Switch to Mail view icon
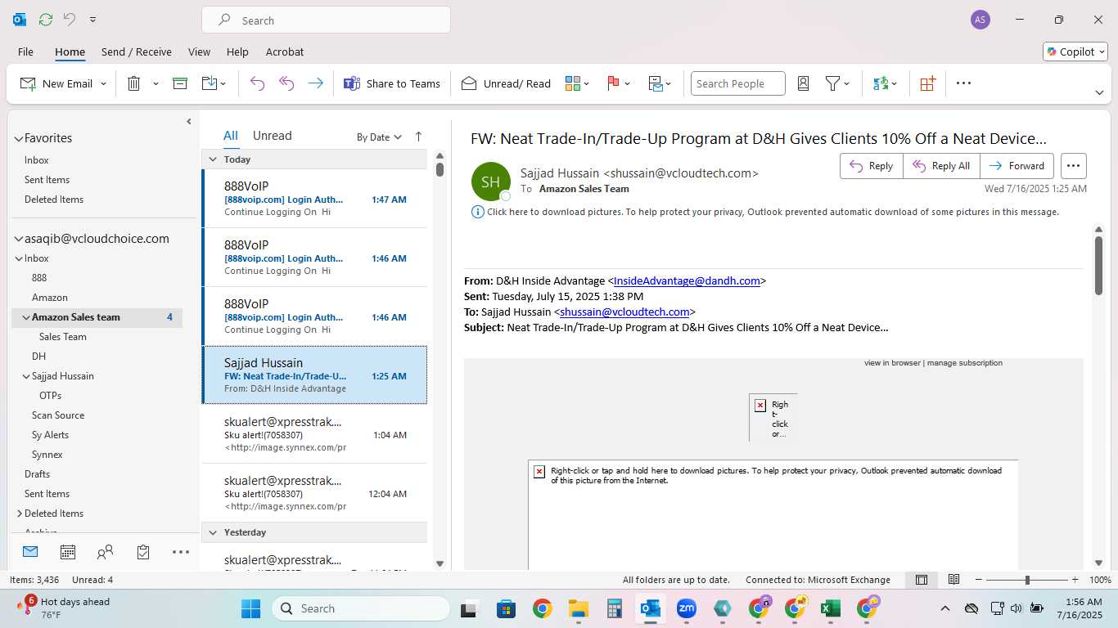This screenshot has width=1118, height=628. [30, 552]
